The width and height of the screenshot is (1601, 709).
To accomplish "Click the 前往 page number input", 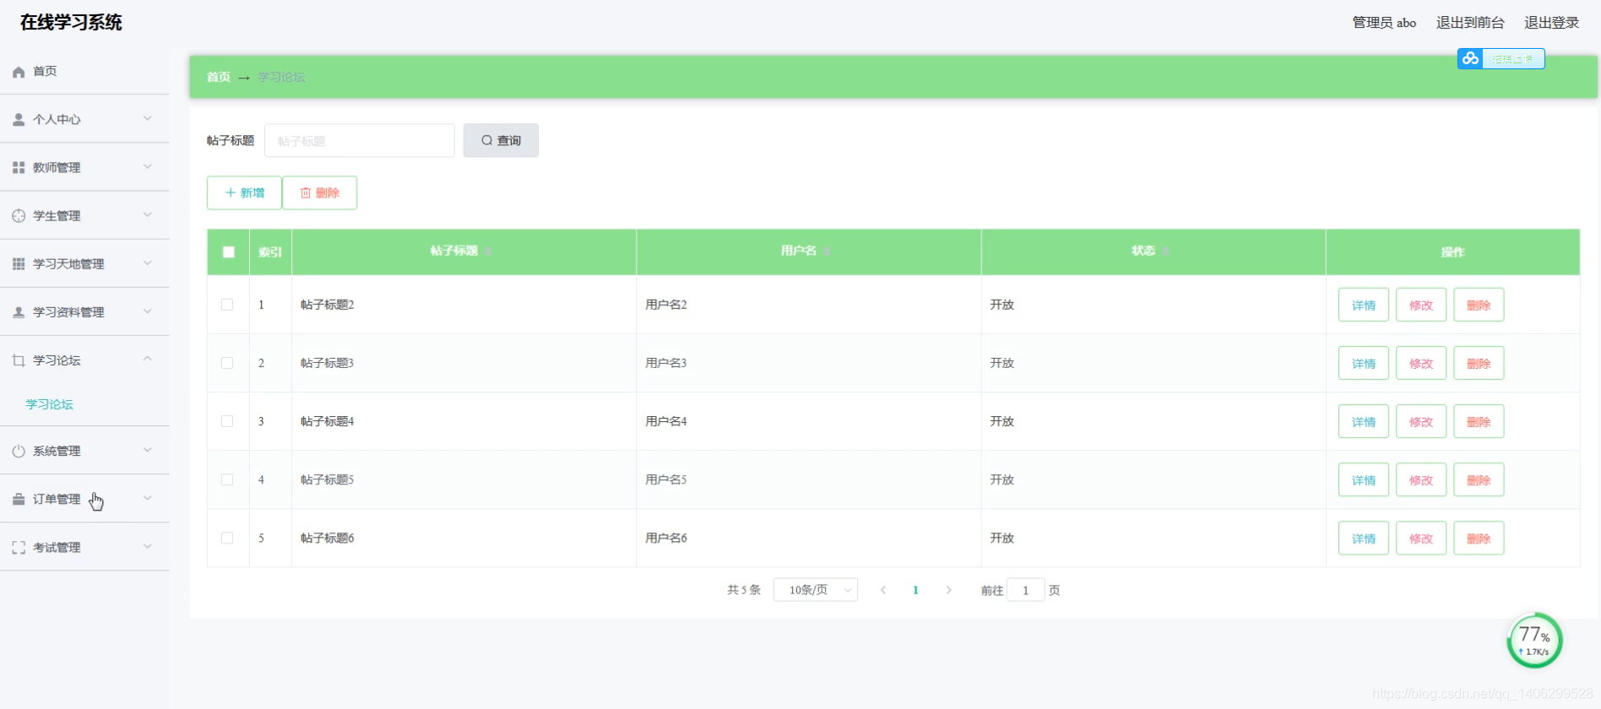I will (1026, 590).
